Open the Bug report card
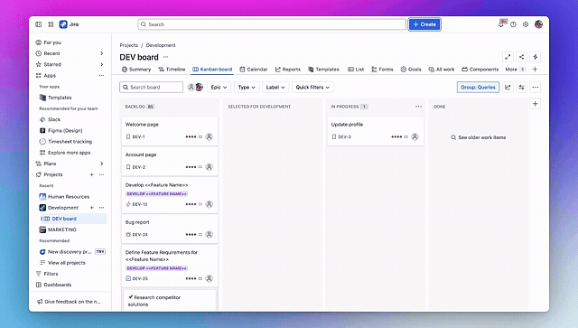Image resolution: width=578 pixels, height=328 pixels. tap(170, 229)
